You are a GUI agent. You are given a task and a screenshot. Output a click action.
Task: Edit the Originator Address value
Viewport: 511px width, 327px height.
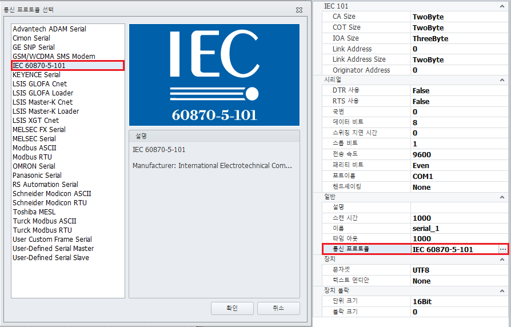(459, 70)
